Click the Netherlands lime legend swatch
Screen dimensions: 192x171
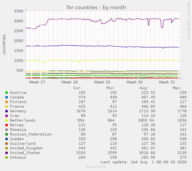tap(7, 120)
